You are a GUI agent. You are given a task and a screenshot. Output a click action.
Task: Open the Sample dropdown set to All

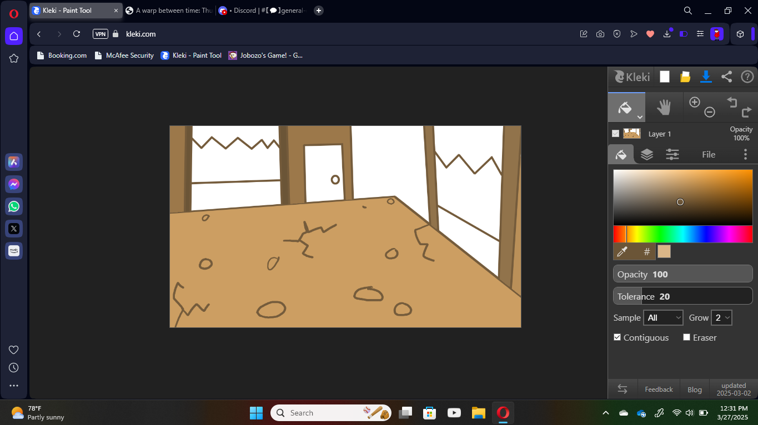tap(663, 318)
